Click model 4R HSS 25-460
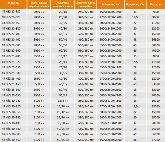Screen dimensions: 165x142 click(11, 84)
